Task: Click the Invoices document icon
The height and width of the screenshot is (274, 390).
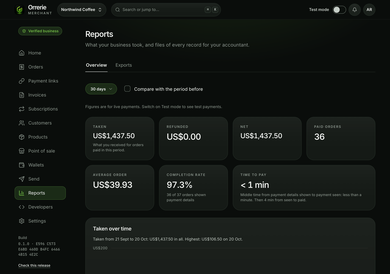Action: [22, 95]
